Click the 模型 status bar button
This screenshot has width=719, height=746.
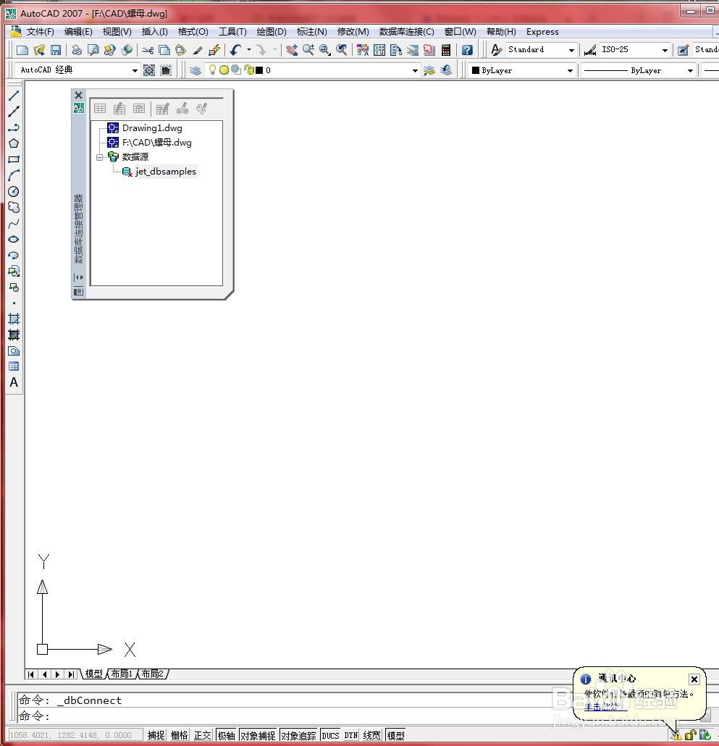(395, 736)
